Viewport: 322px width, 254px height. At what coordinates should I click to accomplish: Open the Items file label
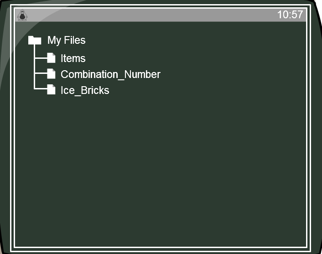[73, 58]
